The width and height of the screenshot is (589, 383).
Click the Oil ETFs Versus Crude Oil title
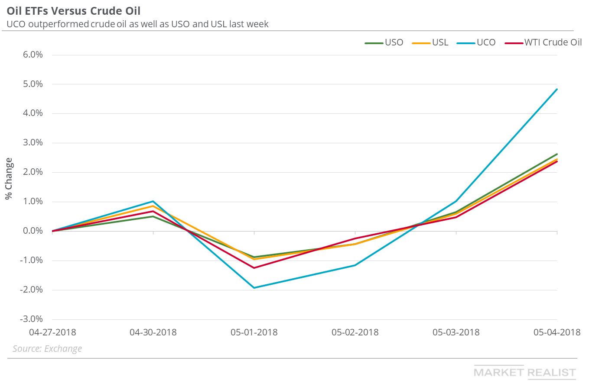pos(73,10)
